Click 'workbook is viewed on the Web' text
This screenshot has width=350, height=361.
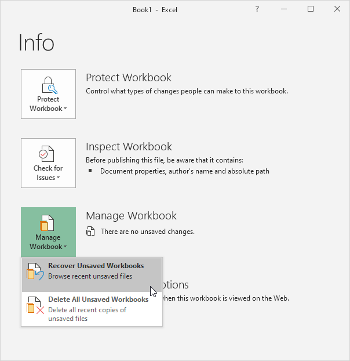pos(224,298)
